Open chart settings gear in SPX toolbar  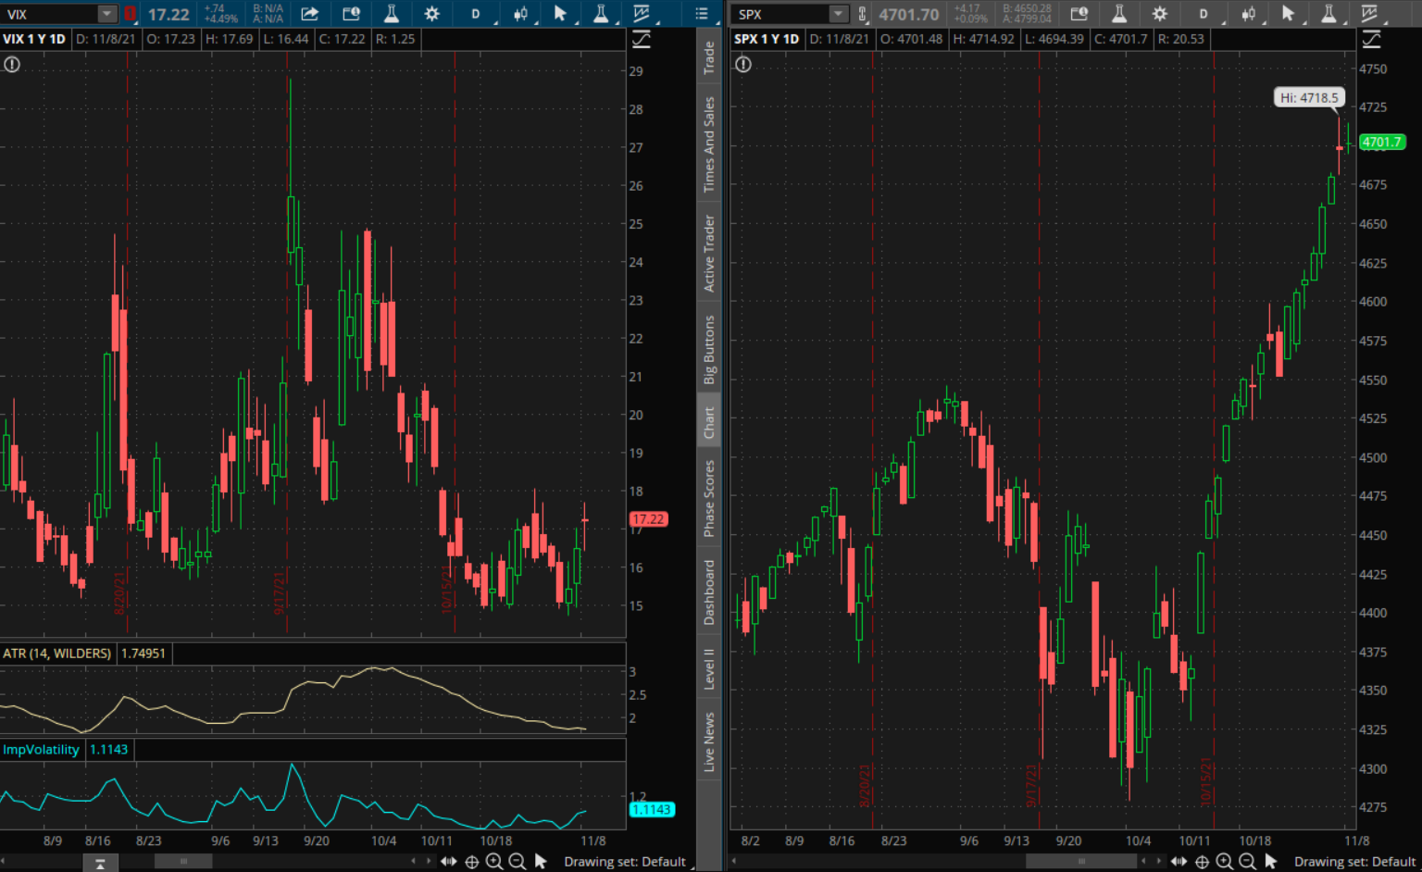(x=1160, y=14)
